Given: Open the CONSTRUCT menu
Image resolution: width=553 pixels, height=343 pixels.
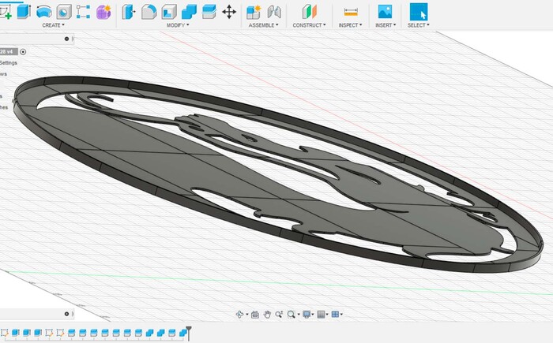Looking at the screenshot, I should 309,25.
